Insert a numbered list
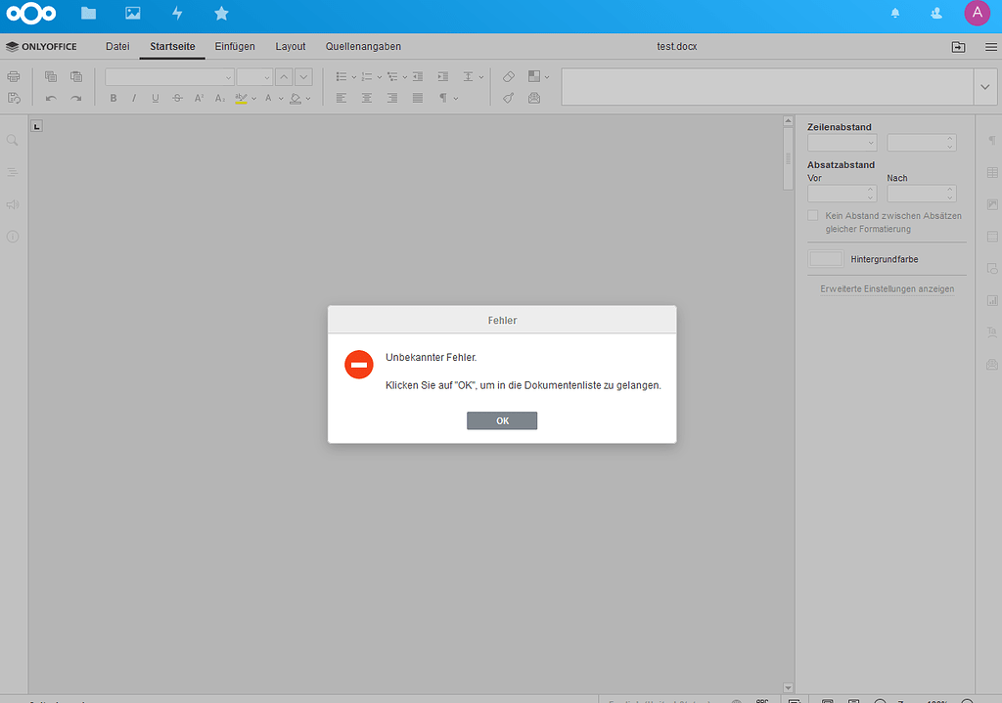This screenshot has height=703, width=1002. tap(367, 76)
